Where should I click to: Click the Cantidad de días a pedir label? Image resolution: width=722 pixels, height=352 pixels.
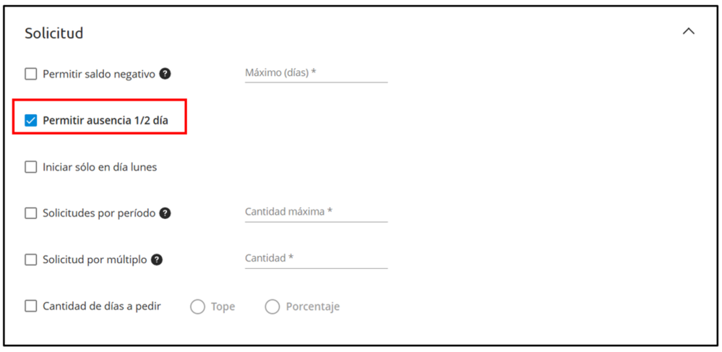point(102,306)
